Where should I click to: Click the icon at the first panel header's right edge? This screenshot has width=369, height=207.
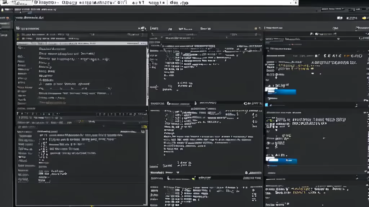pos(143,28)
